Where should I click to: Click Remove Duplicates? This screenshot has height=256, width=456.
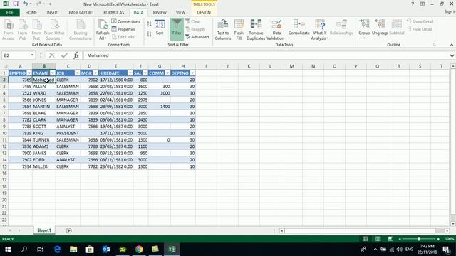pos(256,30)
